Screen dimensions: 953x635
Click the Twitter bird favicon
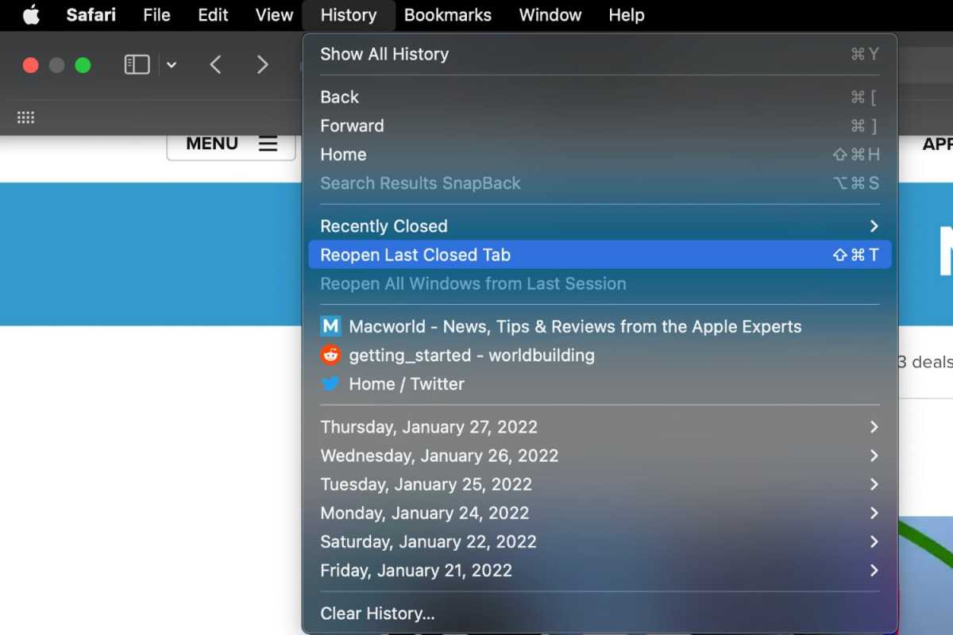pos(330,383)
